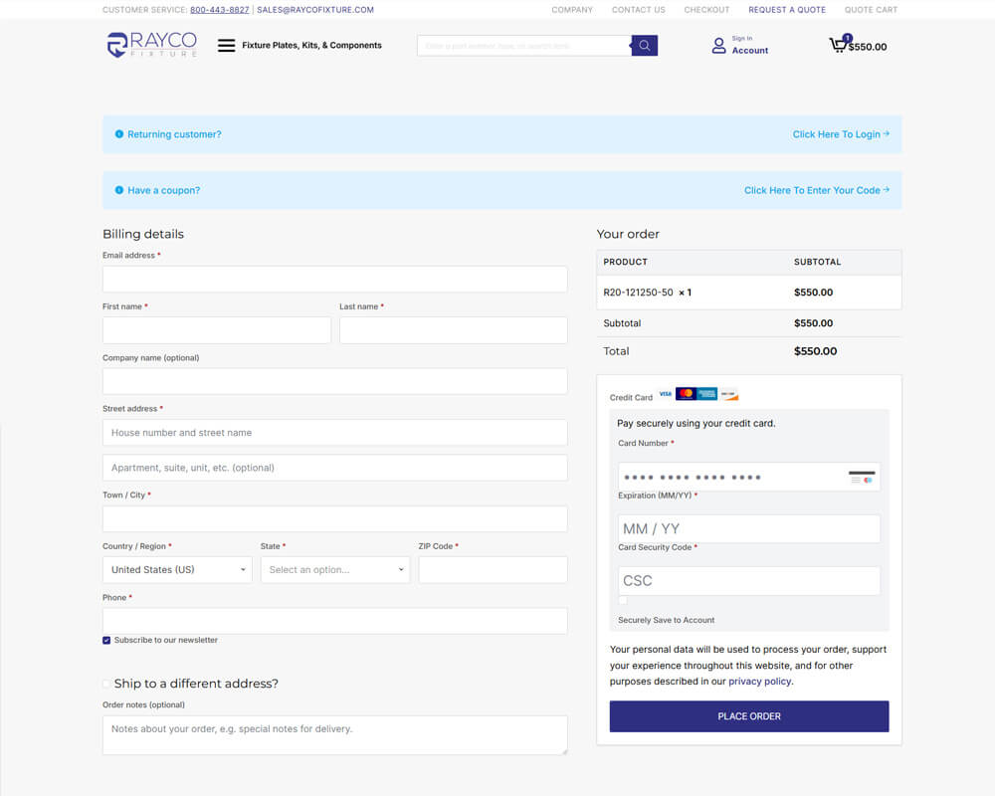Open the hamburger menu icon
Image resolution: width=995 pixels, height=796 pixels.
point(226,46)
